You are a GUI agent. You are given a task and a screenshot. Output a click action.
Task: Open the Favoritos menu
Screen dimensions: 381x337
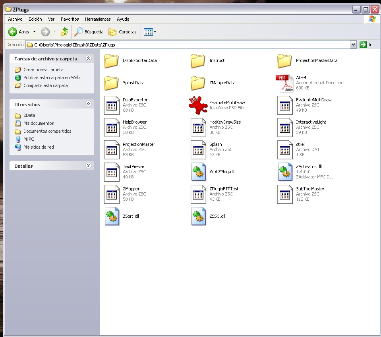[x=70, y=19]
